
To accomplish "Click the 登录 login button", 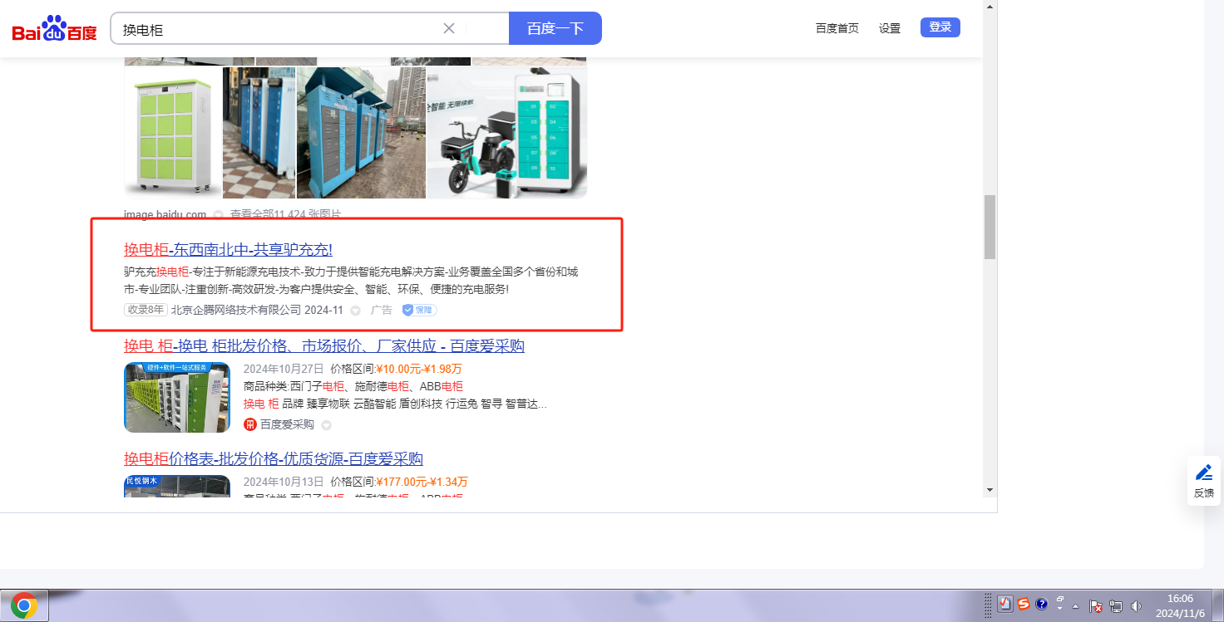I will click(x=940, y=27).
